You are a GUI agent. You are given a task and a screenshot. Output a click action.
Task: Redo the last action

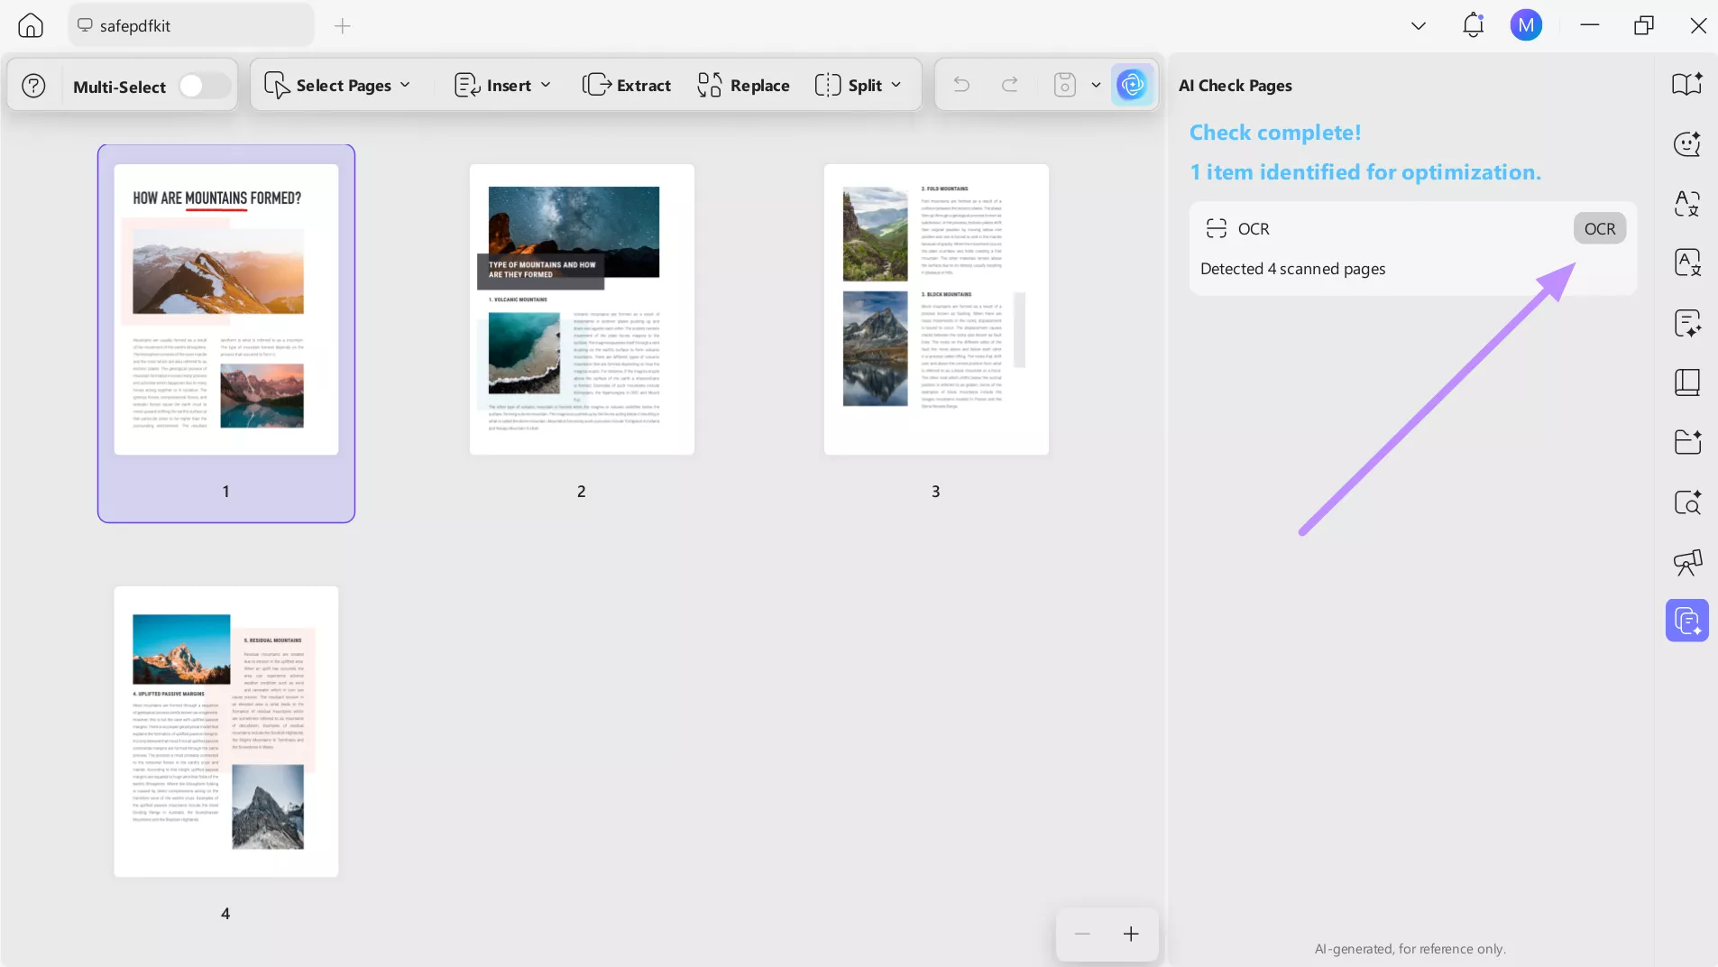pos(1009,85)
